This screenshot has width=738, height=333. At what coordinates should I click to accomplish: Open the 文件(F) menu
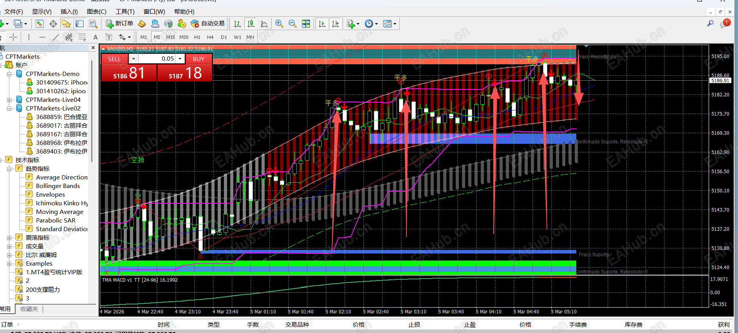tap(14, 12)
